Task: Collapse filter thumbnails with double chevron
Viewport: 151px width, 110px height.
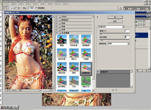Action: click(x=97, y=17)
